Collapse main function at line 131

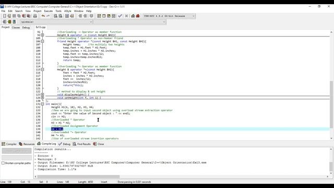point(43,104)
